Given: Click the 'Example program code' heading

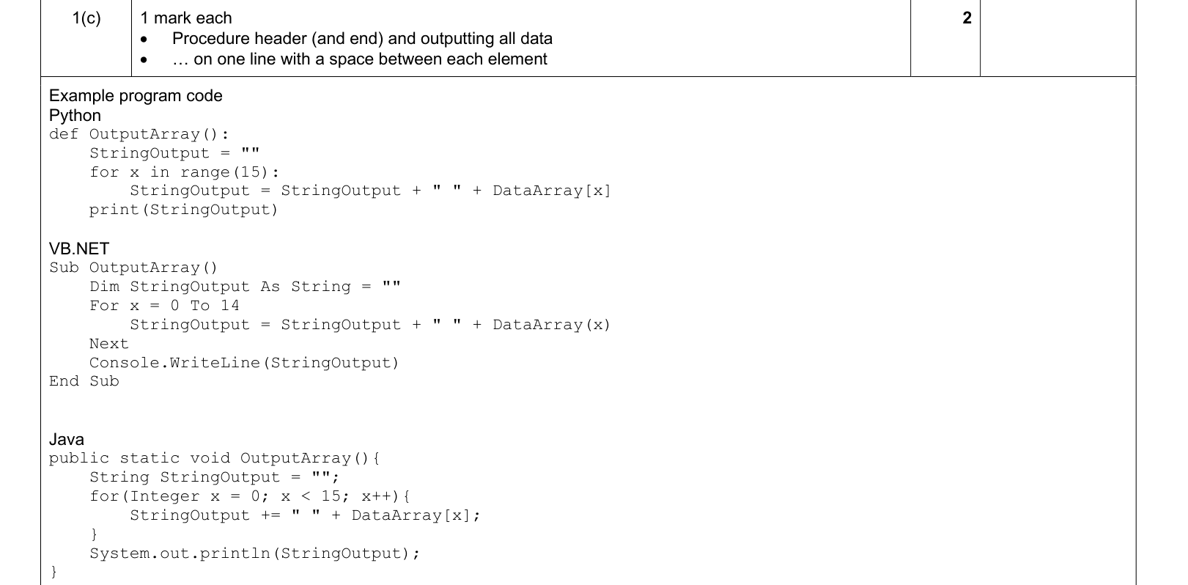Looking at the screenshot, I should pyautogui.click(x=136, y=96).
